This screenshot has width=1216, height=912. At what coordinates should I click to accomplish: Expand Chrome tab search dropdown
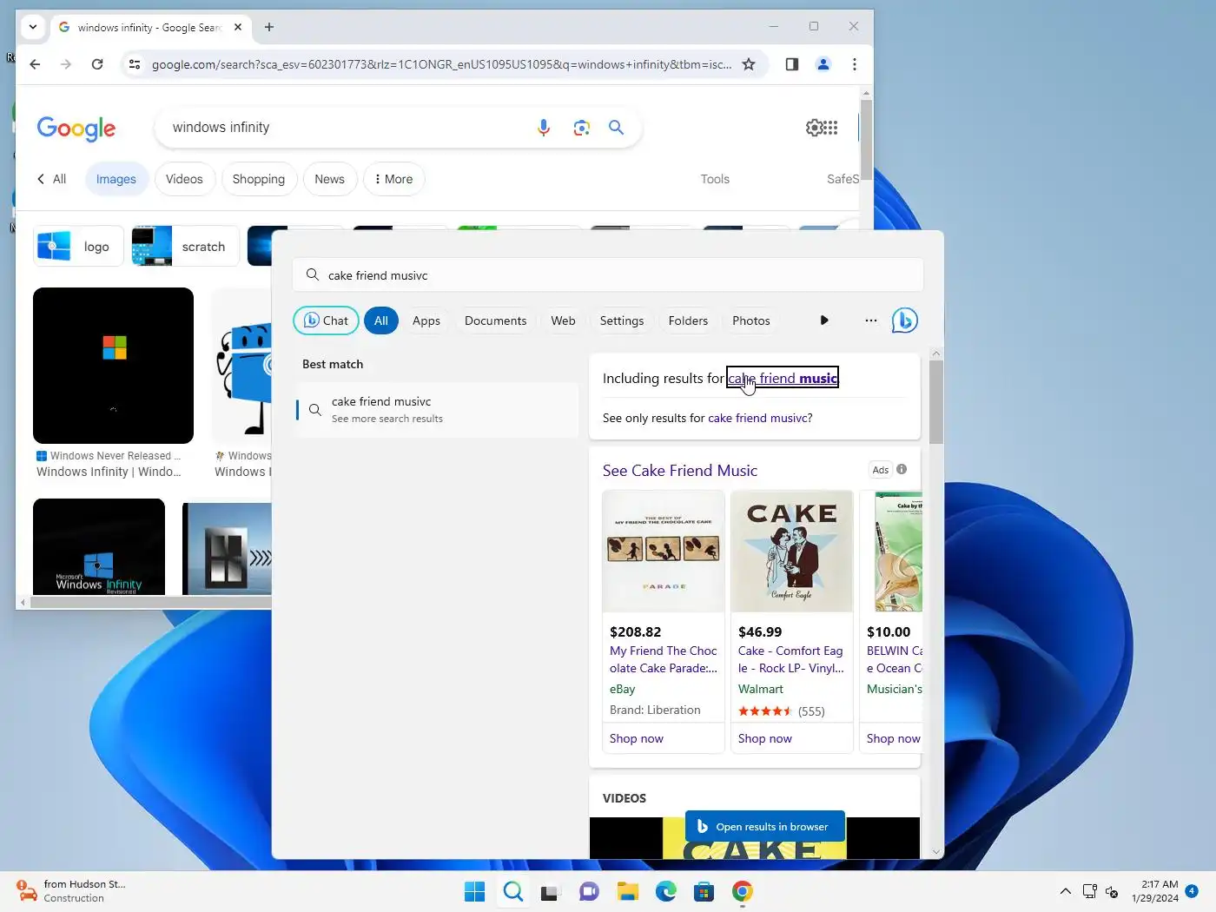(33, 27)
